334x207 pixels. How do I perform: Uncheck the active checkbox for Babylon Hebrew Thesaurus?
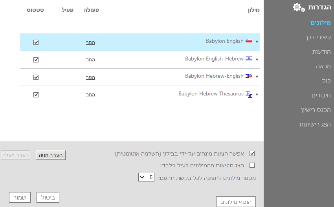pos(36,95)
